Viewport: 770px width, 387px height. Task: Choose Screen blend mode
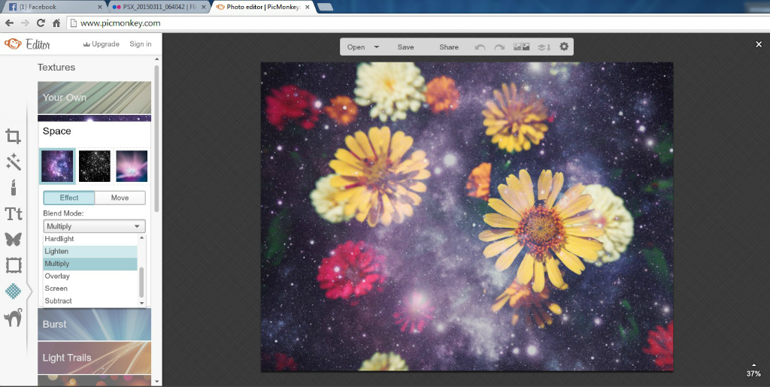pos(90,289)
